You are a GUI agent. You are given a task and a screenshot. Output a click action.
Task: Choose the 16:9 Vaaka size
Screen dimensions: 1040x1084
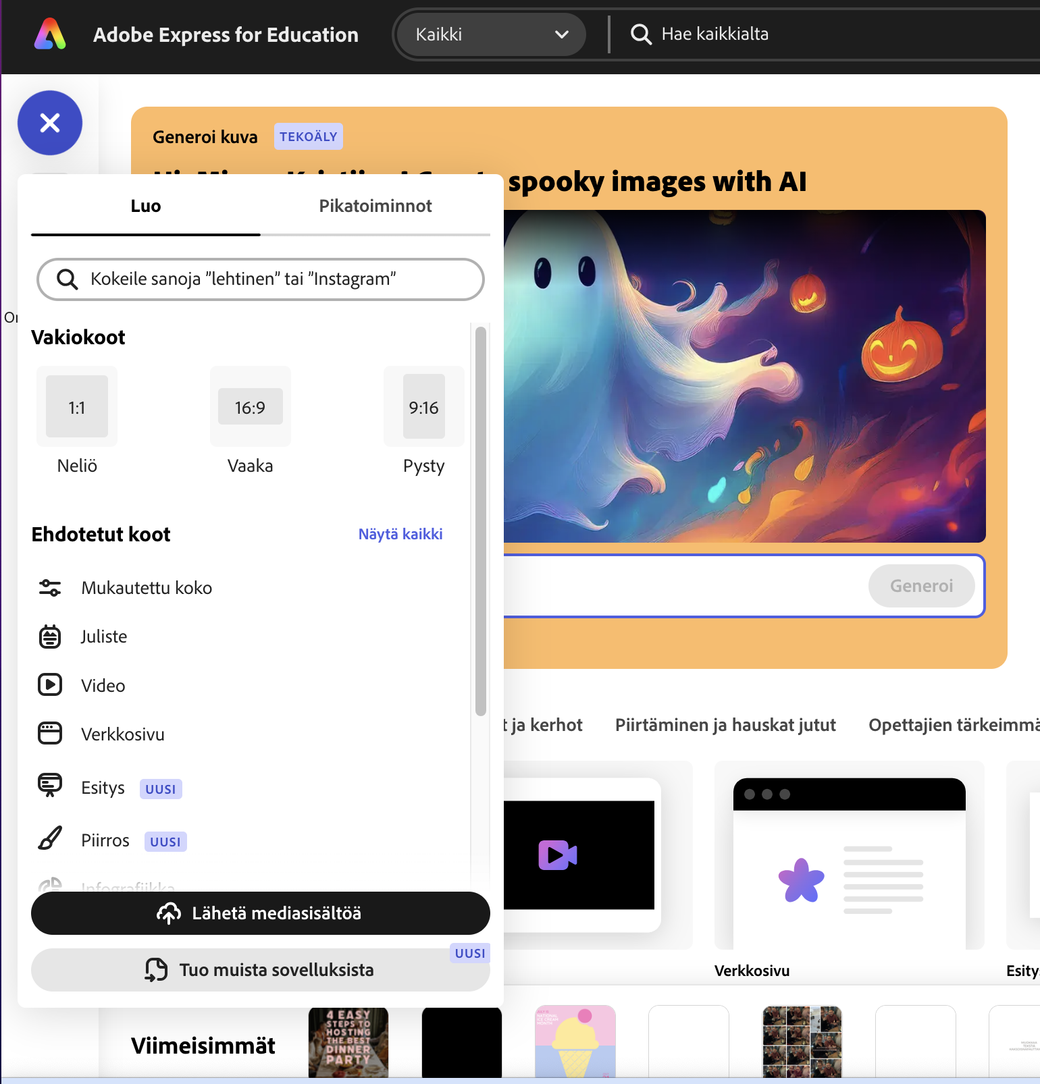click(250, 407)
